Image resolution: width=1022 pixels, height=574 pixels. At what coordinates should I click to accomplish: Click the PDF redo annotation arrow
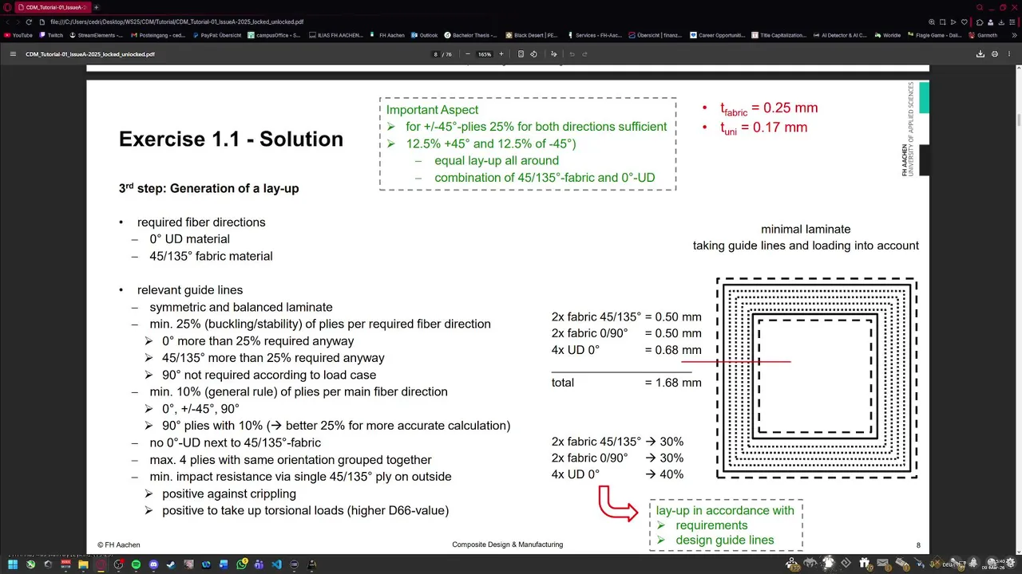tap(584, 54)
